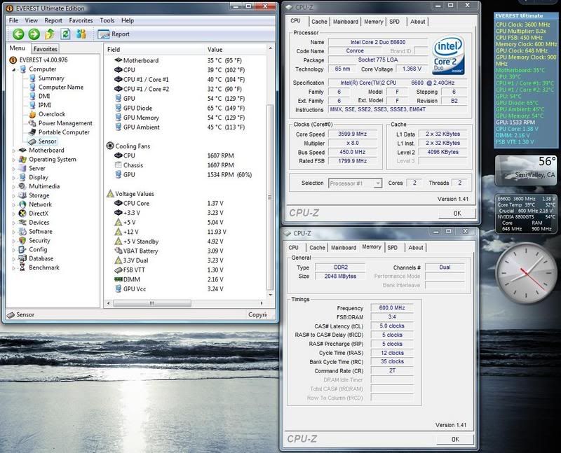Viewport: 561px width, 453px height.
Task: Collapse the Computer tree node
Action: pos(14,69)
